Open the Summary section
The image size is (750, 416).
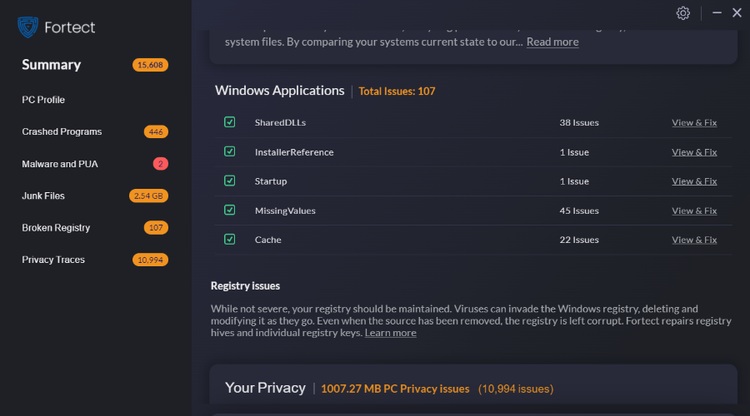point(51,64)
